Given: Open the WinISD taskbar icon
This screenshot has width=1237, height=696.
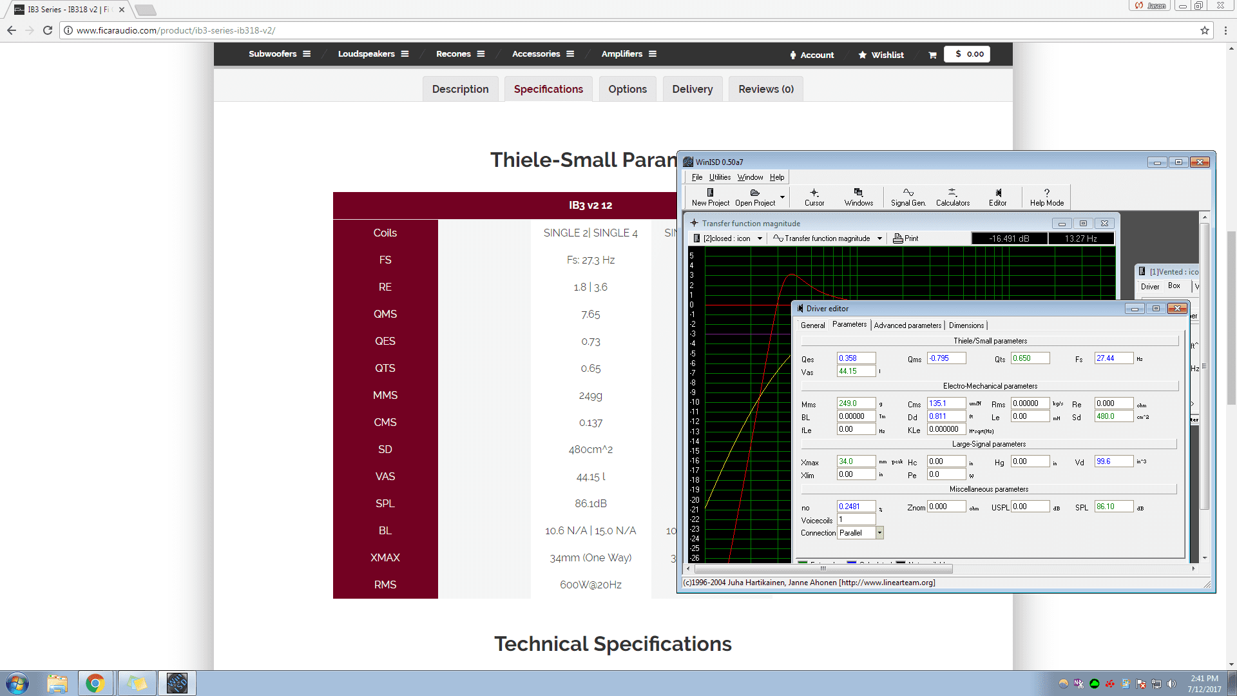Looking at the screenshot, I should [x=177, y=683].
